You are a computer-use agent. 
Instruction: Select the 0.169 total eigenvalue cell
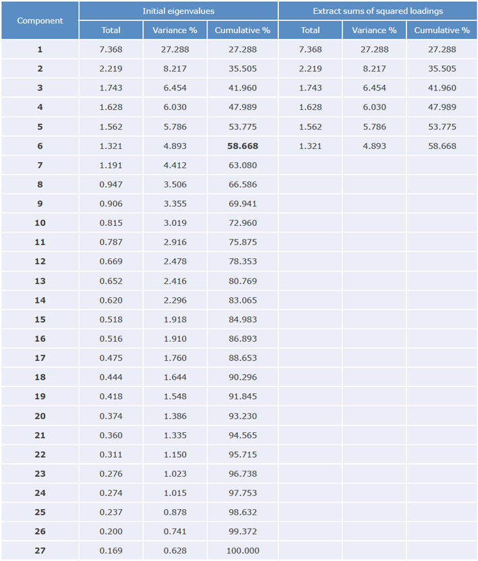111,551
